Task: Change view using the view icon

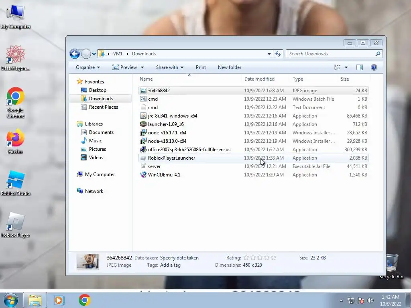Action: [x=337, y=67]
